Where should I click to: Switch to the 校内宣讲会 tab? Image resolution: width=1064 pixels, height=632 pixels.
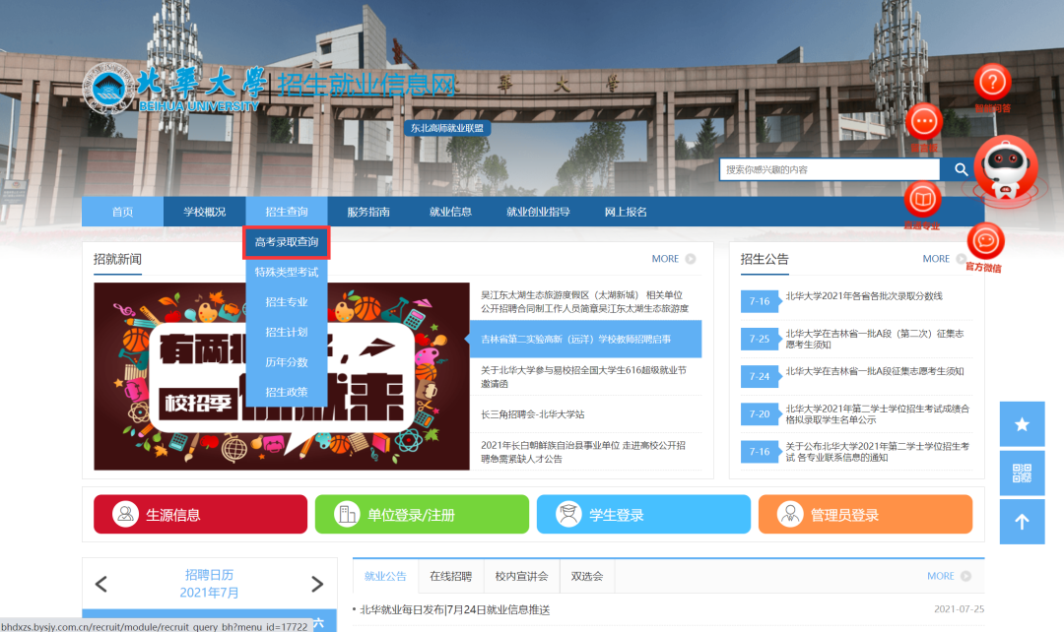tap(521, 576)
